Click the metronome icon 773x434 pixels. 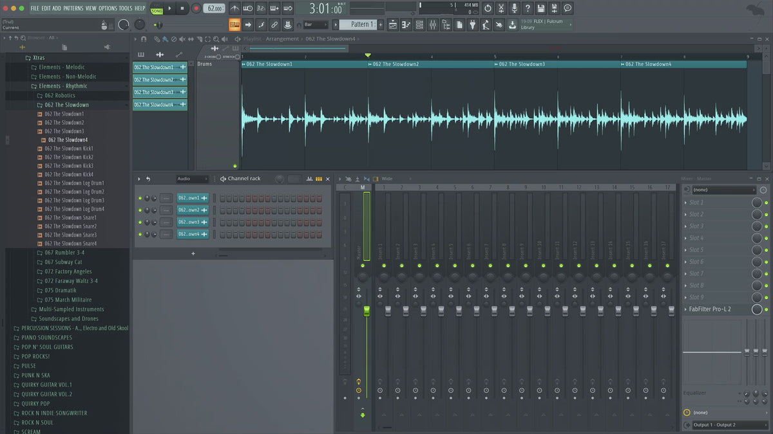point(234,8)
